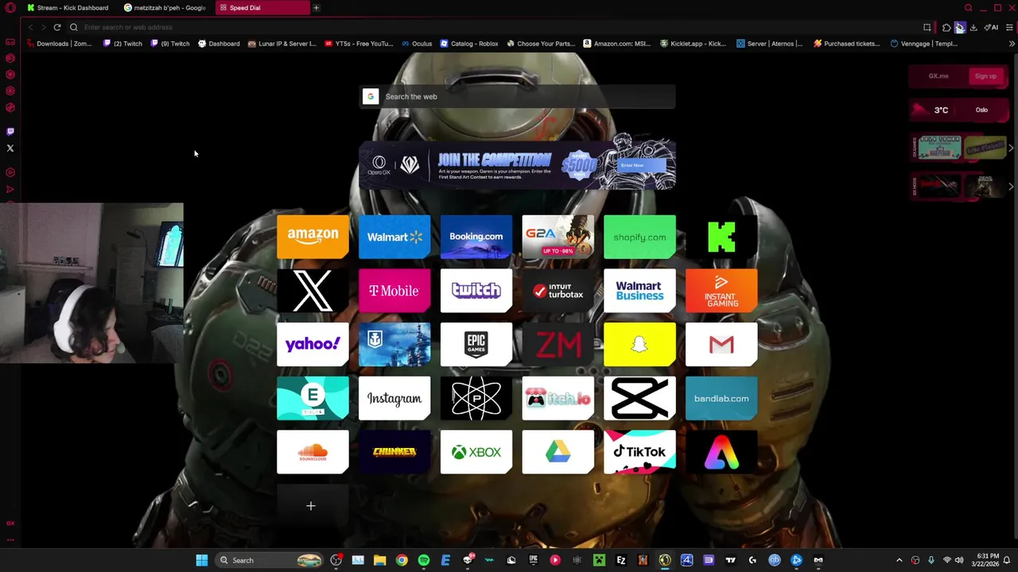The image size is (1018, 572).
Task: Open the Extensions icon in toolbar
Action: [946, 27]
